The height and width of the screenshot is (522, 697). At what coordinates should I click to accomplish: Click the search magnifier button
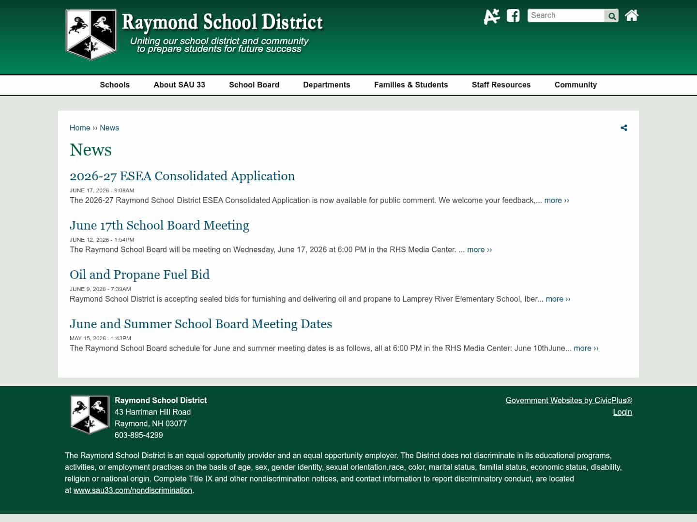point(612,16)
